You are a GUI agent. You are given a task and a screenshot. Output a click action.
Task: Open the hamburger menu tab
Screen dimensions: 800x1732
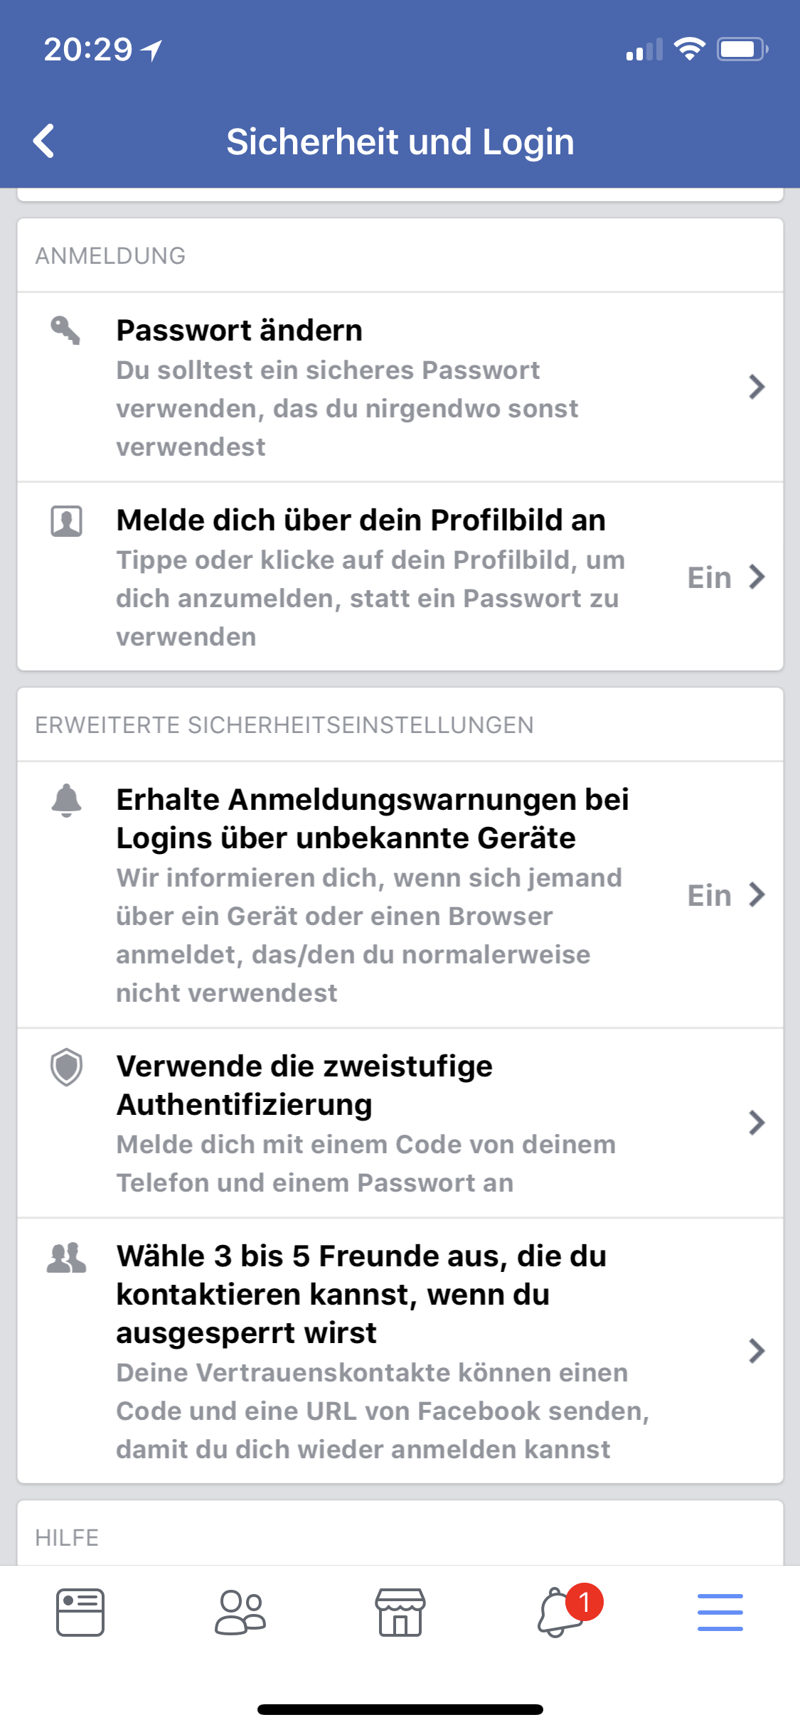tap(720, 1612)
